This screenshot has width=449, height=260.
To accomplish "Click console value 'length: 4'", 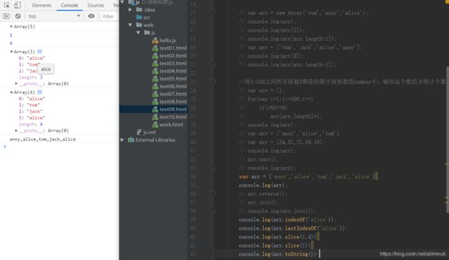I will pyautogui.click(x=30, y=124).
